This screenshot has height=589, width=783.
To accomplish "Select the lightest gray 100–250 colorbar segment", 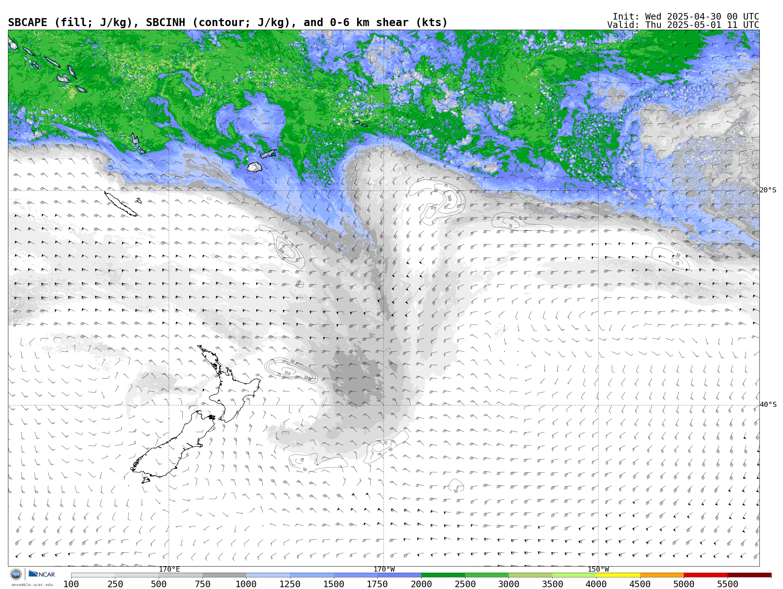I will [93, 575].
